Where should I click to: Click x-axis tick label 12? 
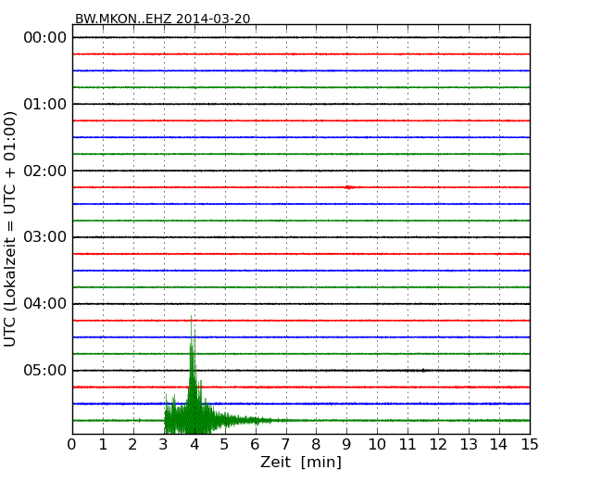(x=438, y=445)
